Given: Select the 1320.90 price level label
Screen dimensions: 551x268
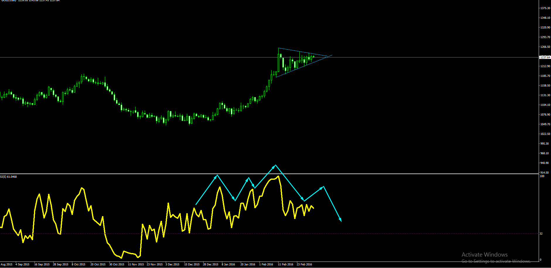Looking at the screenshot, I should [545, 28].
